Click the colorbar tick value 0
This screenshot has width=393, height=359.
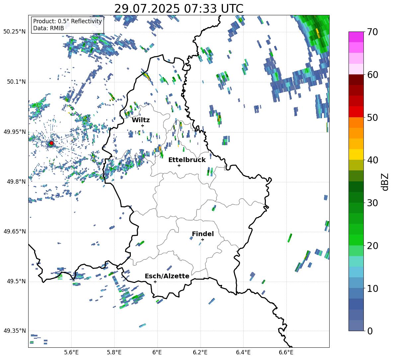coord(370,331)
